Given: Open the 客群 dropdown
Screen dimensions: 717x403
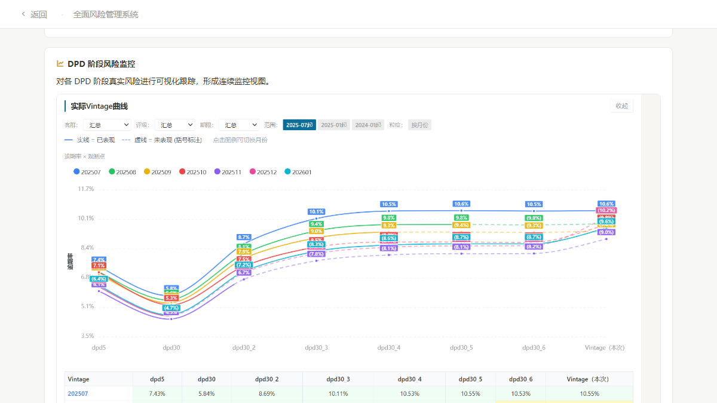Looking at the screenshot, I should click(x=108, y=125).
